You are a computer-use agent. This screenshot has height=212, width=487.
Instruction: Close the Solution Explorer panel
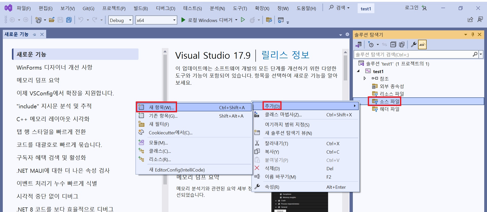(x=479, y=34)
